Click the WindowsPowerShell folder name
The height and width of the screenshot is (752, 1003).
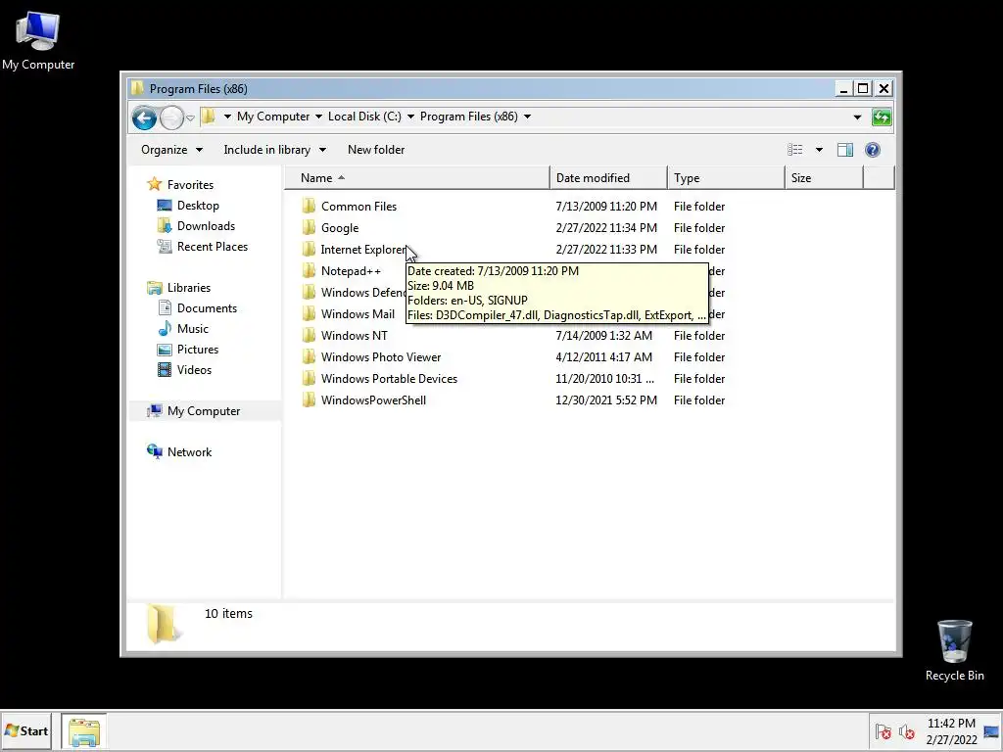point(373,400)
